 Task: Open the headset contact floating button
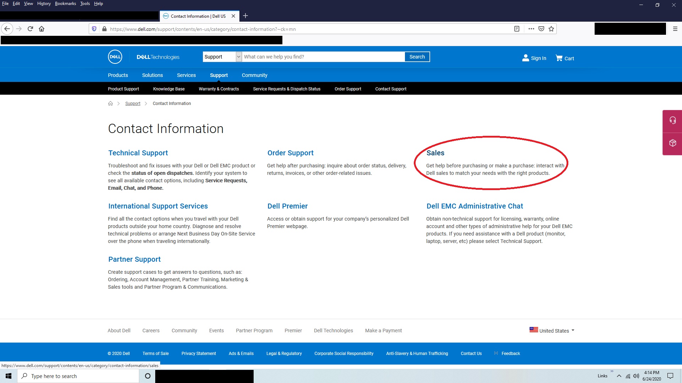tap(672, 120)
